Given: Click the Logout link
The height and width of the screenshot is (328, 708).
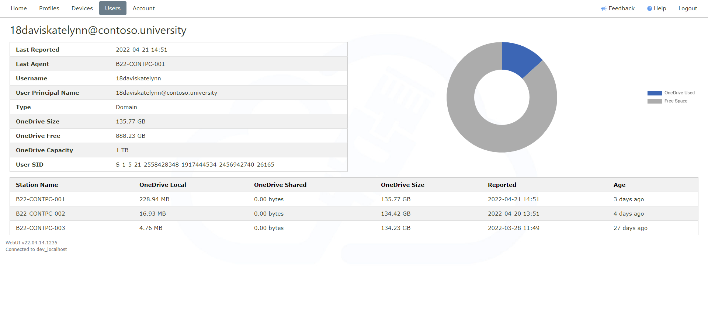Looking at the screenshot, I should point(687,8).
